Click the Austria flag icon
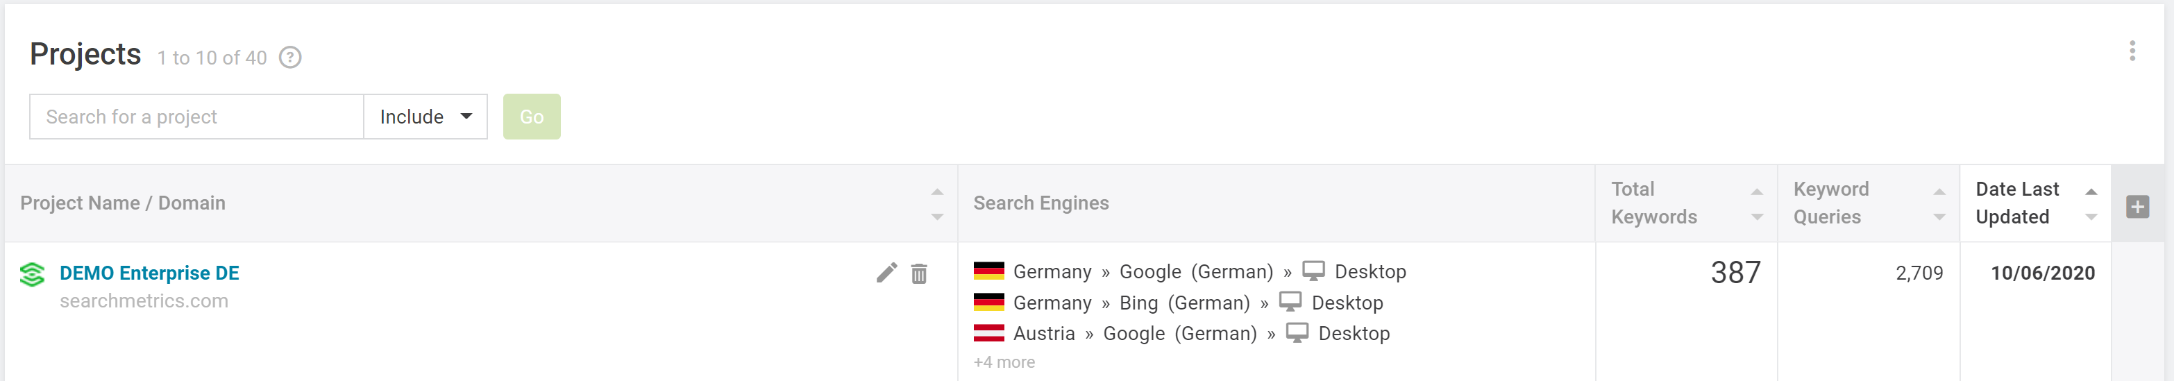 [x=988, y=333]
